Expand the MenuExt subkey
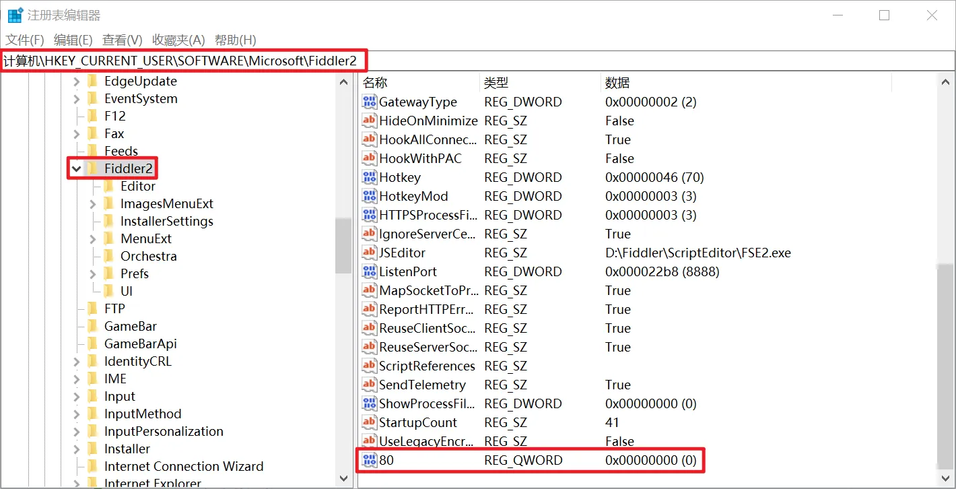956x489 pixels. coord(93,238)
